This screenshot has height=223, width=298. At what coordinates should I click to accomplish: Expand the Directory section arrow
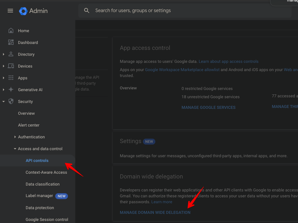point(4,54)
